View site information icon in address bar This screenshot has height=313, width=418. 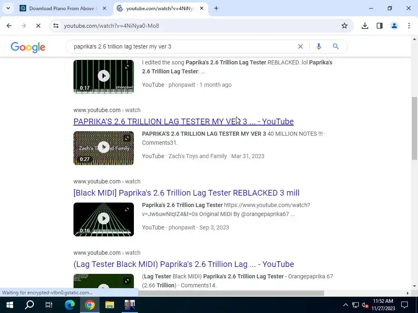(x=56, y=26)
